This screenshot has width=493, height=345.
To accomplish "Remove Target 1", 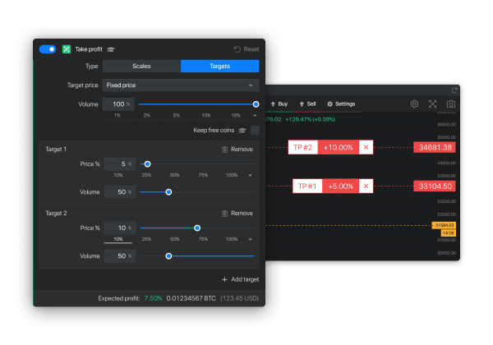I will [237, 149].
